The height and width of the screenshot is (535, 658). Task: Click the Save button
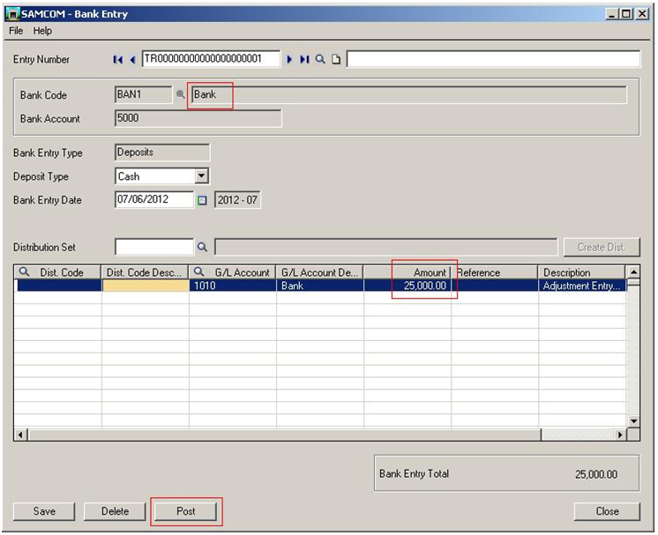tap(44, 511)
